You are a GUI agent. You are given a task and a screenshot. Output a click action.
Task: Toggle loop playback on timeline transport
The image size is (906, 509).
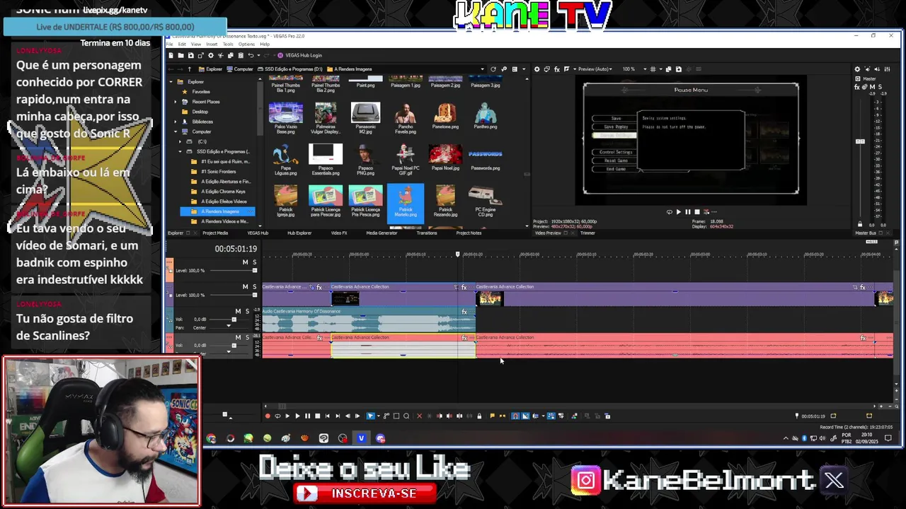coord(277,416)
